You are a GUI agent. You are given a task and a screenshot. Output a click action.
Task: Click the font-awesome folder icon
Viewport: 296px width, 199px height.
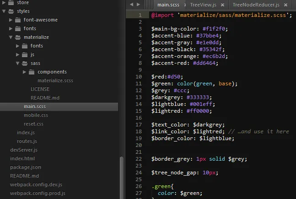18,20
